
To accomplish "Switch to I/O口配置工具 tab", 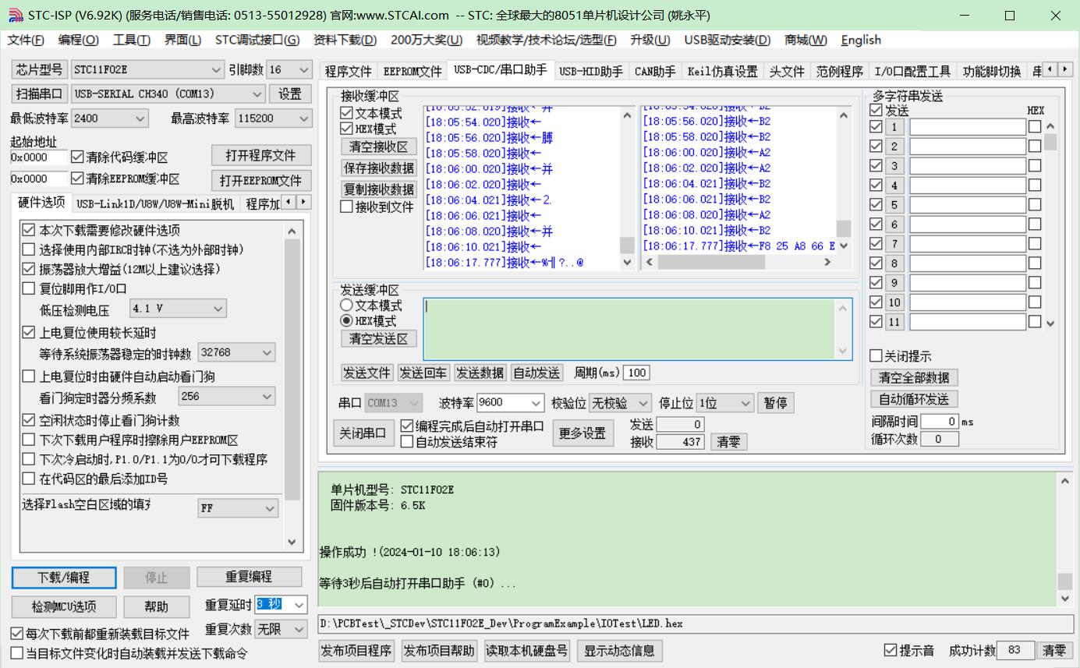I will pyautogui.click(x=912, y=71).
